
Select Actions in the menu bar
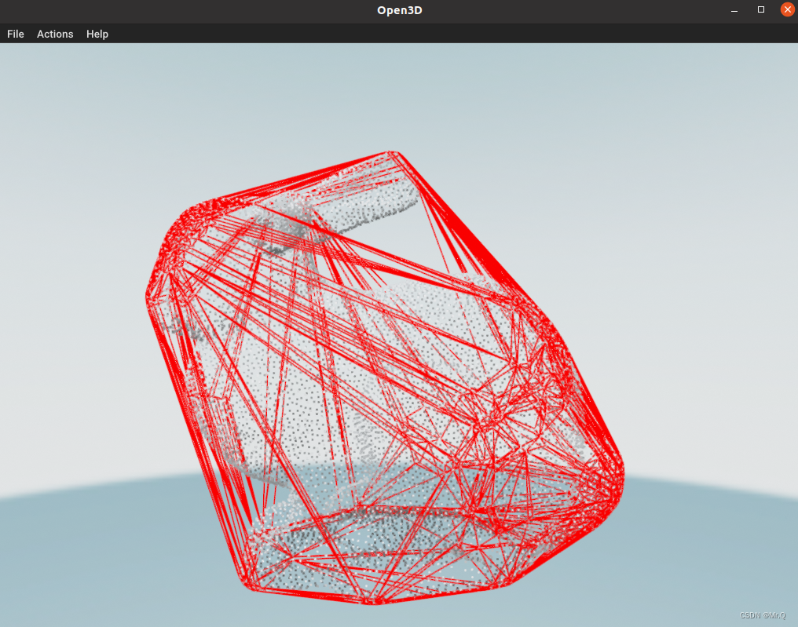point(54,34)
